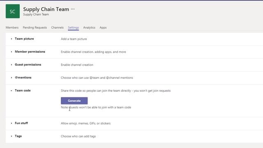Click the 'Enable channel creation' guest description
This screenshot has width=263, height=148.
pos(77,65)
